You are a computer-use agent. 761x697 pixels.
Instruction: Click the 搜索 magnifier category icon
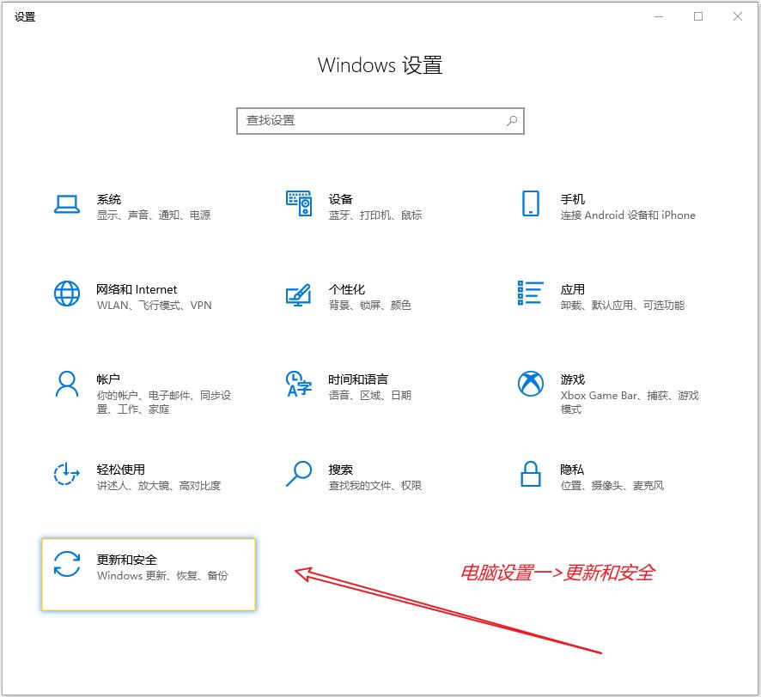click(x=298, y=474)
